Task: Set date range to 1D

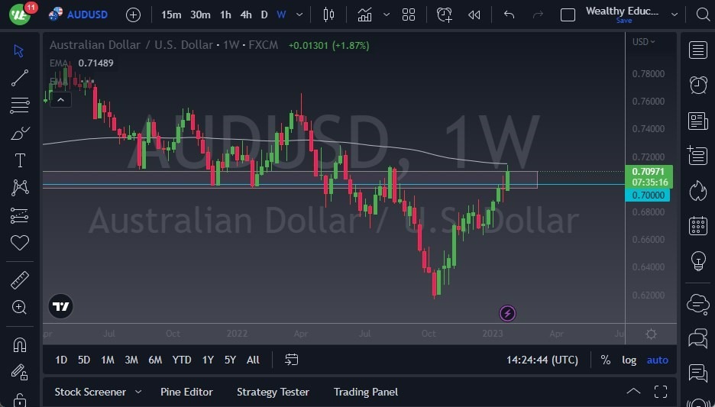Action: coord(61,360)
